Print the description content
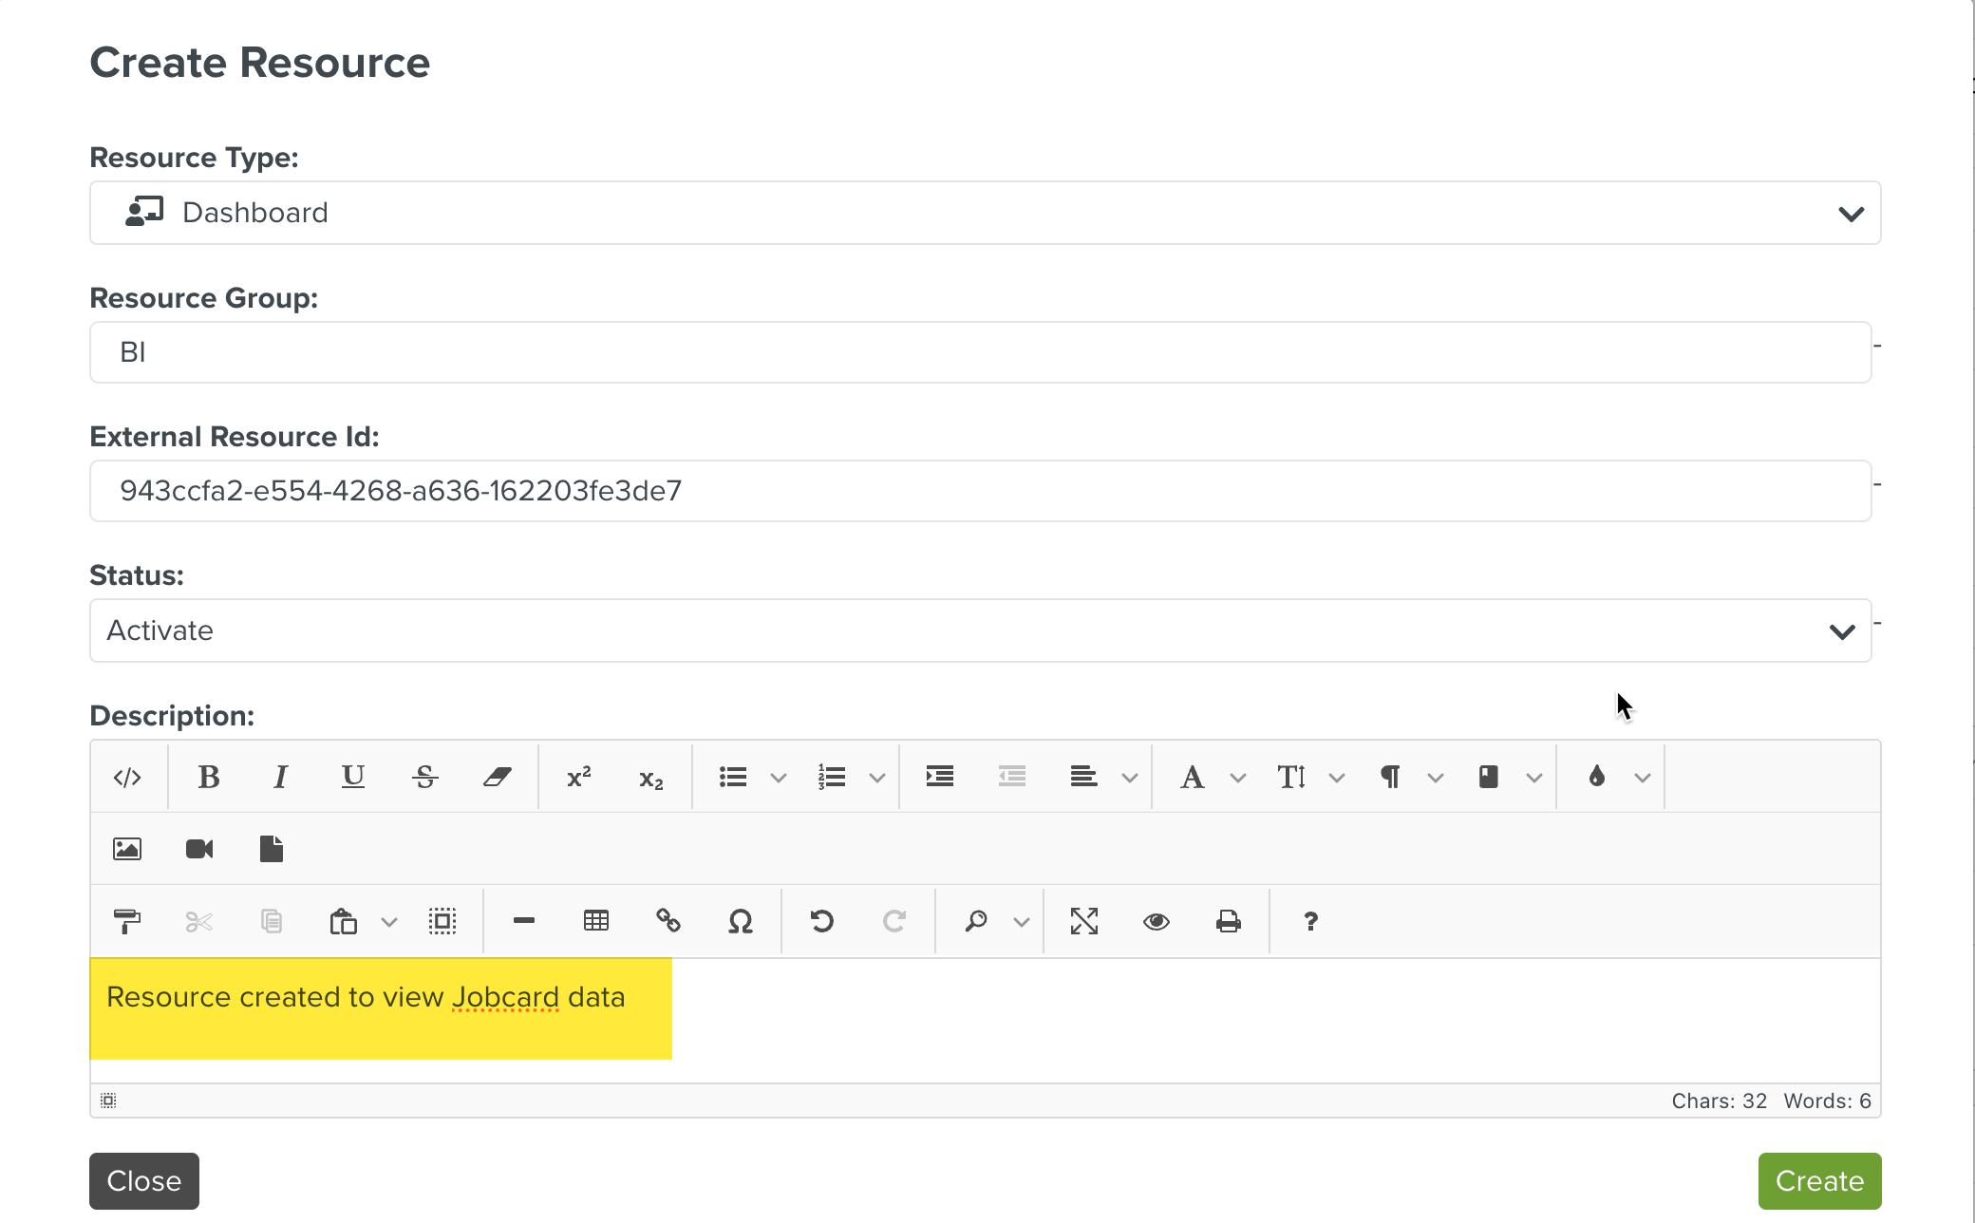The width and height of the screenshot is (1975, 1223). pyautogui.click(x=1228, y=921)
